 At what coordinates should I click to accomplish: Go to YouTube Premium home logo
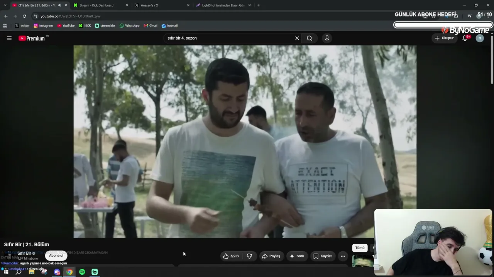pos(32,38)
